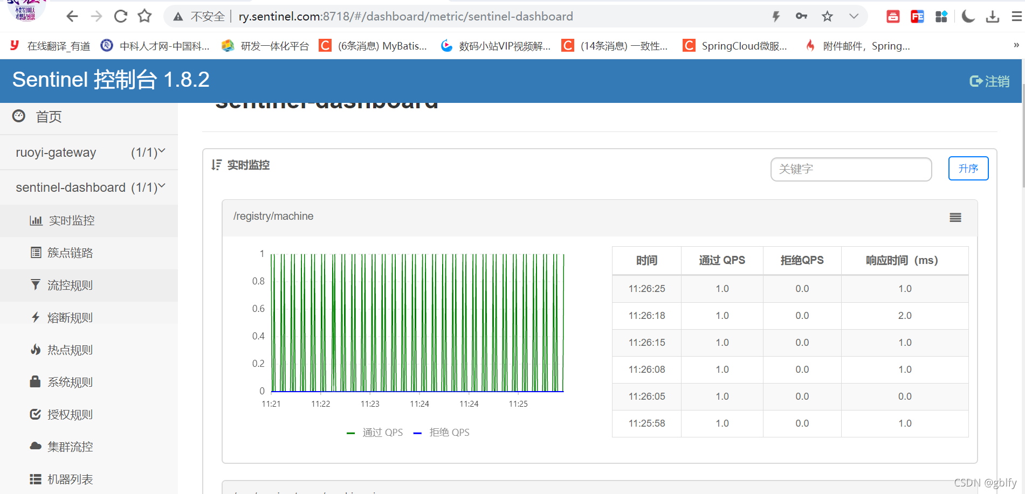Click the browser forward arrow
1025x494 pixels.
[x=97, y=17]
